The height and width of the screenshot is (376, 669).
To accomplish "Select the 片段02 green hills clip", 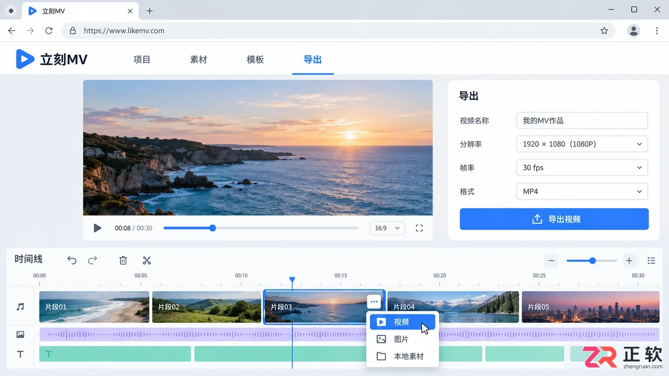I will [207, 307].
